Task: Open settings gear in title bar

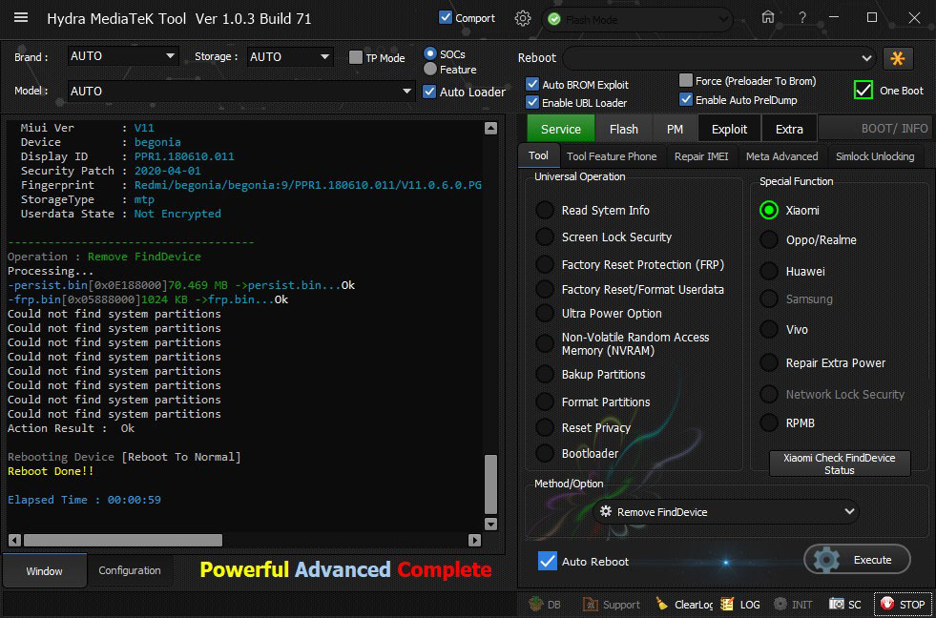Action: [x=523, y=18]
